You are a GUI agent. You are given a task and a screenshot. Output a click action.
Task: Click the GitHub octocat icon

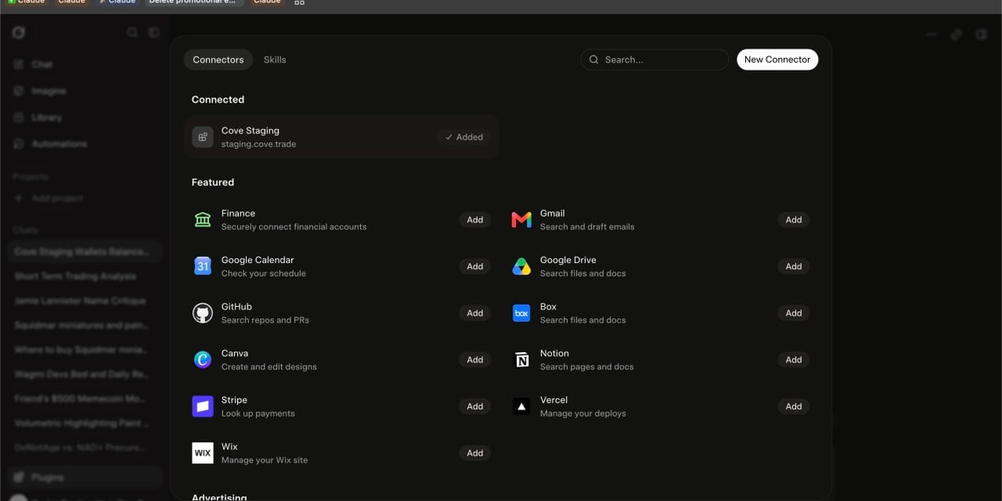pos(203,313)
